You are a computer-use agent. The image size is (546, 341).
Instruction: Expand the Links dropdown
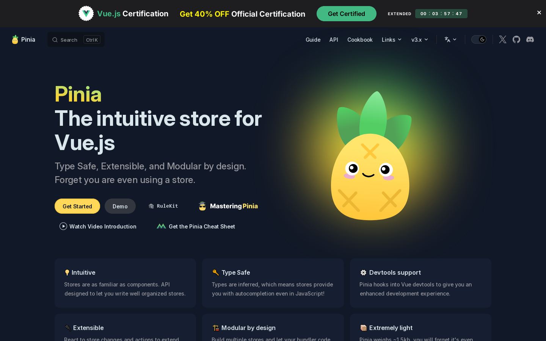pos(392,40)
